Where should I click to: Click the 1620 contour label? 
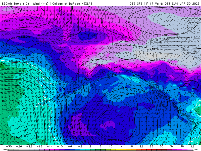(17, 137)
